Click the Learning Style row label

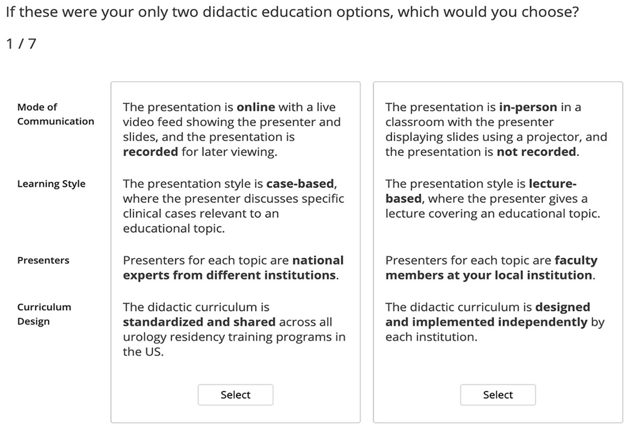pyautogui.click(x=51, y=184)
